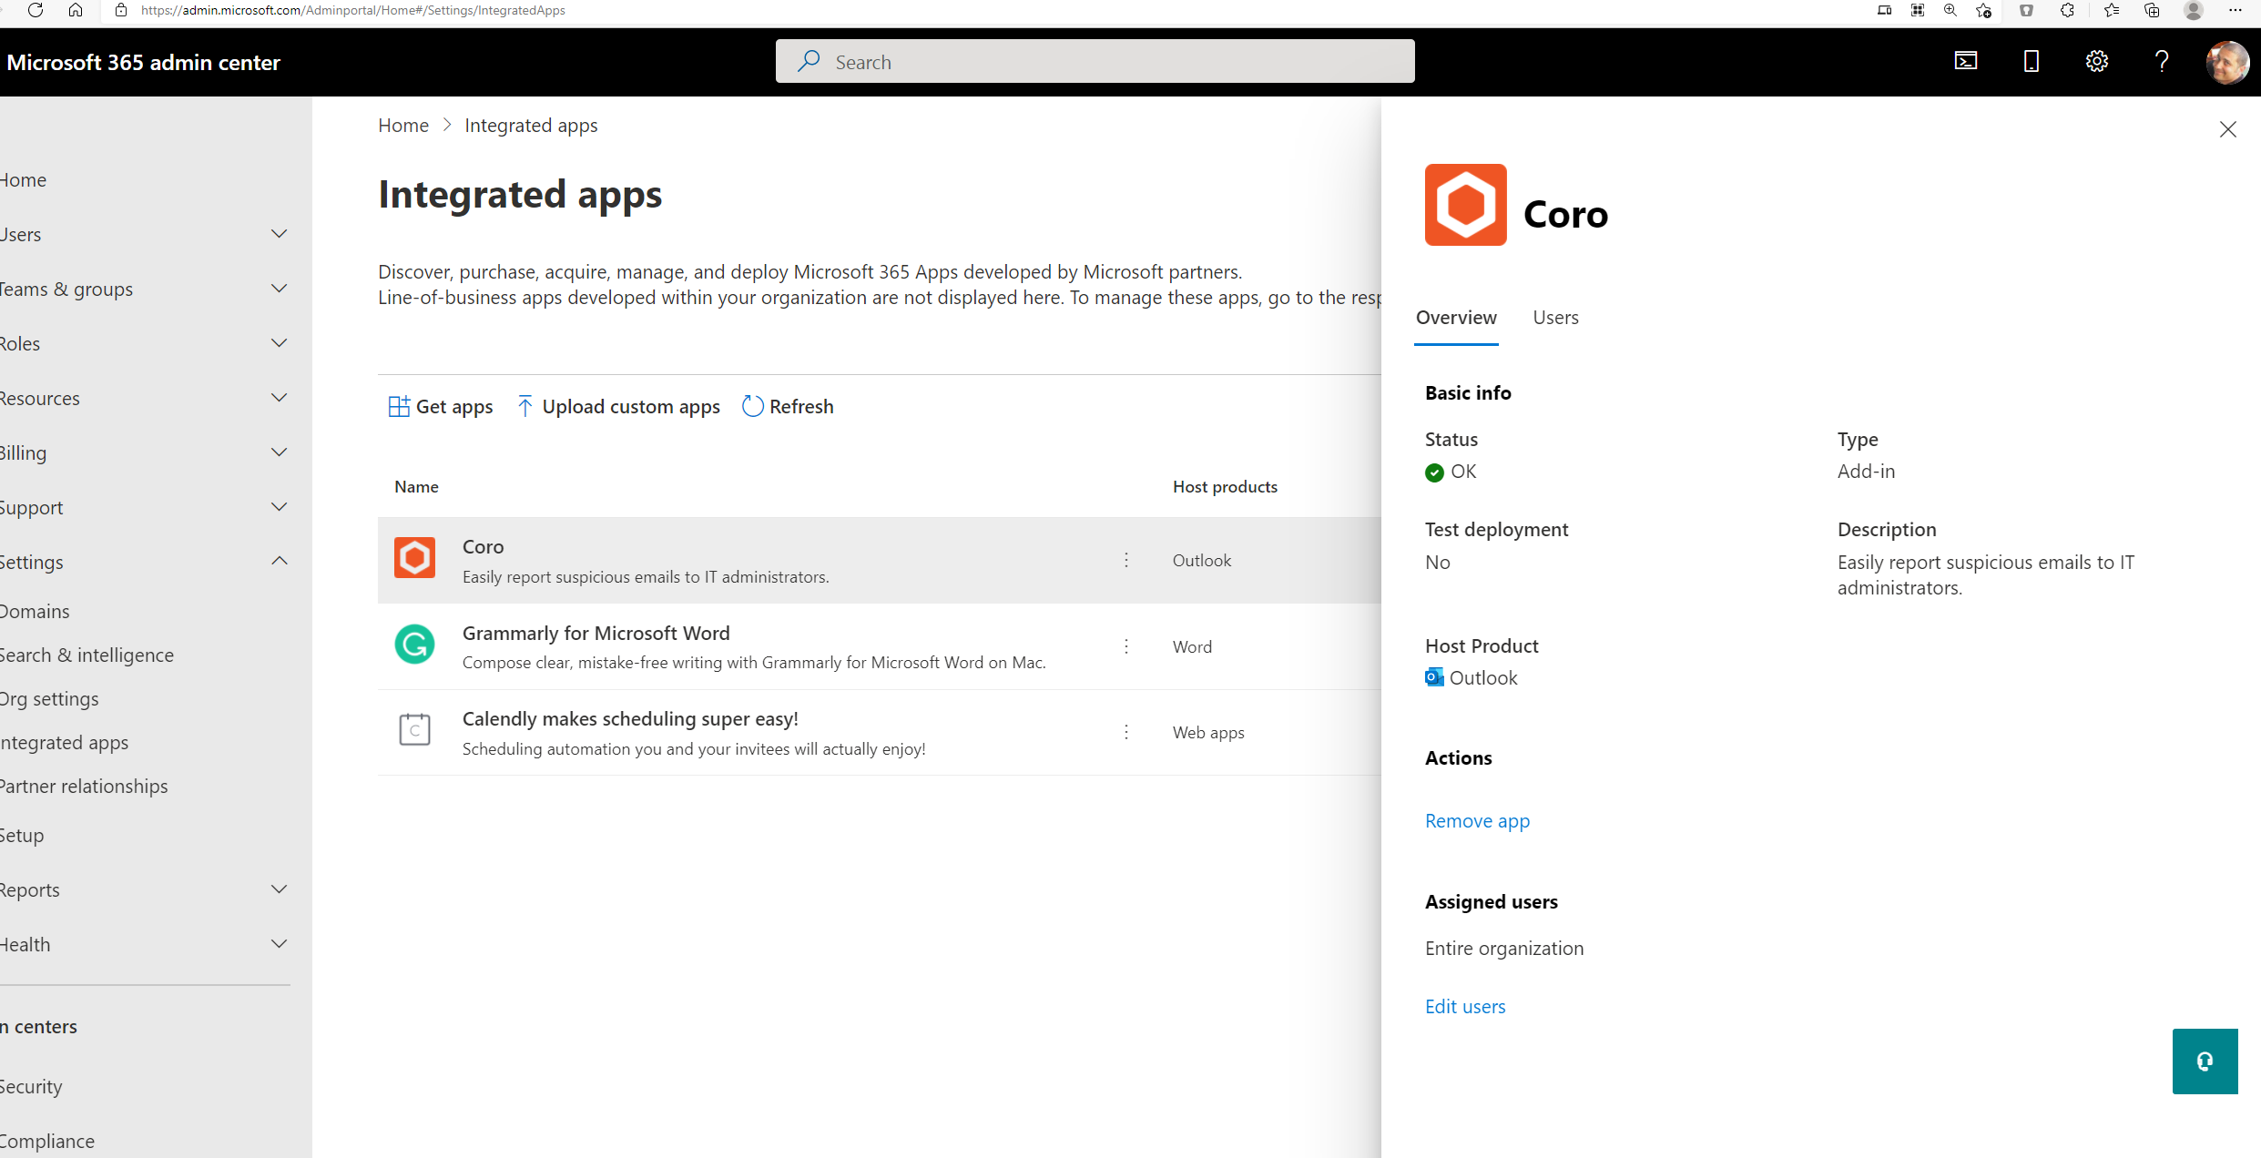Collapse the Settings nav section

click(x=279, y=561)
